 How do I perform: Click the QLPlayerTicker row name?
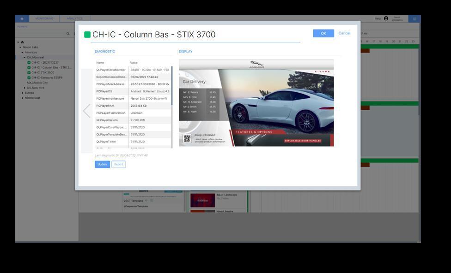pos(106,142)
